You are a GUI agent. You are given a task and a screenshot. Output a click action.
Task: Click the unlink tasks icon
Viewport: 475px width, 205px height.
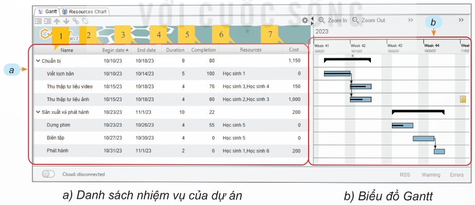click(x=85, y=21)
